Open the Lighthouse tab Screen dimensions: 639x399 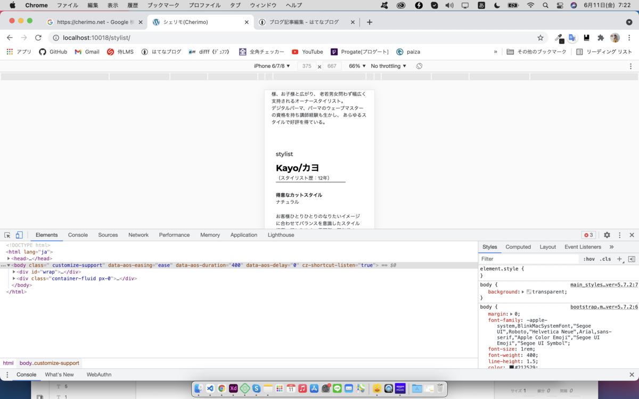pos(281,235)
